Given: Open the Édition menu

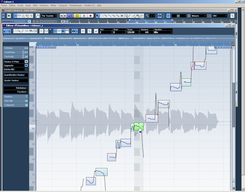Looking at the screenshot, I should 12,5.
